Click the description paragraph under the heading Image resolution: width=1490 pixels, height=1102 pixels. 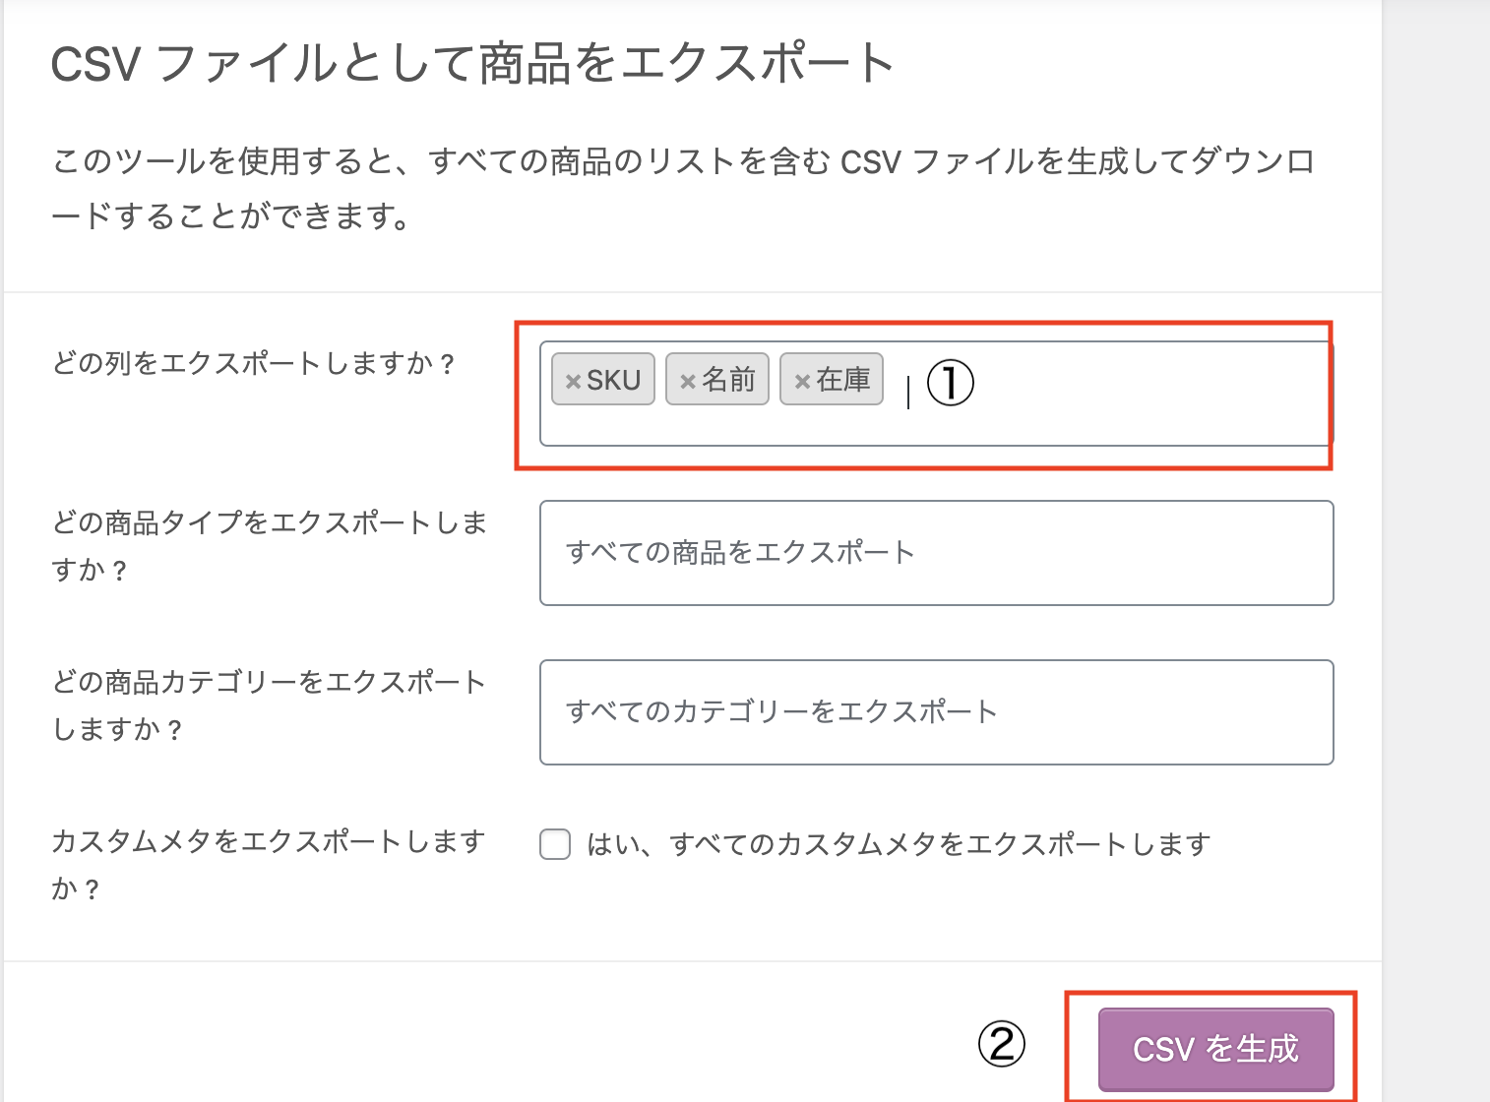pyautogui.click(x=683, y=188)
